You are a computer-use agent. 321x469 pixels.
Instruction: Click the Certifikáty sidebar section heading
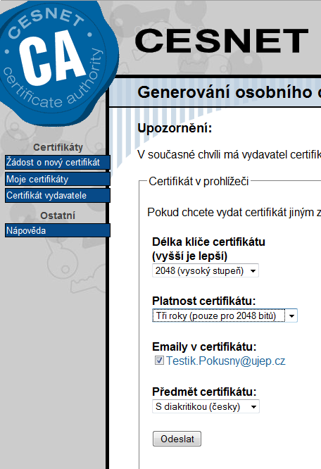pyautogui.click(x=58, y=147)
